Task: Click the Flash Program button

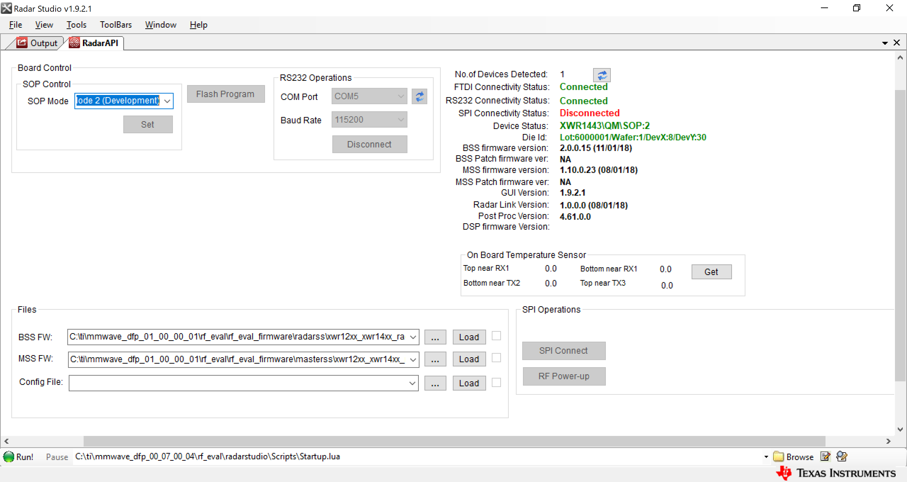Action: pyautogui.click(x=226, y=94)
